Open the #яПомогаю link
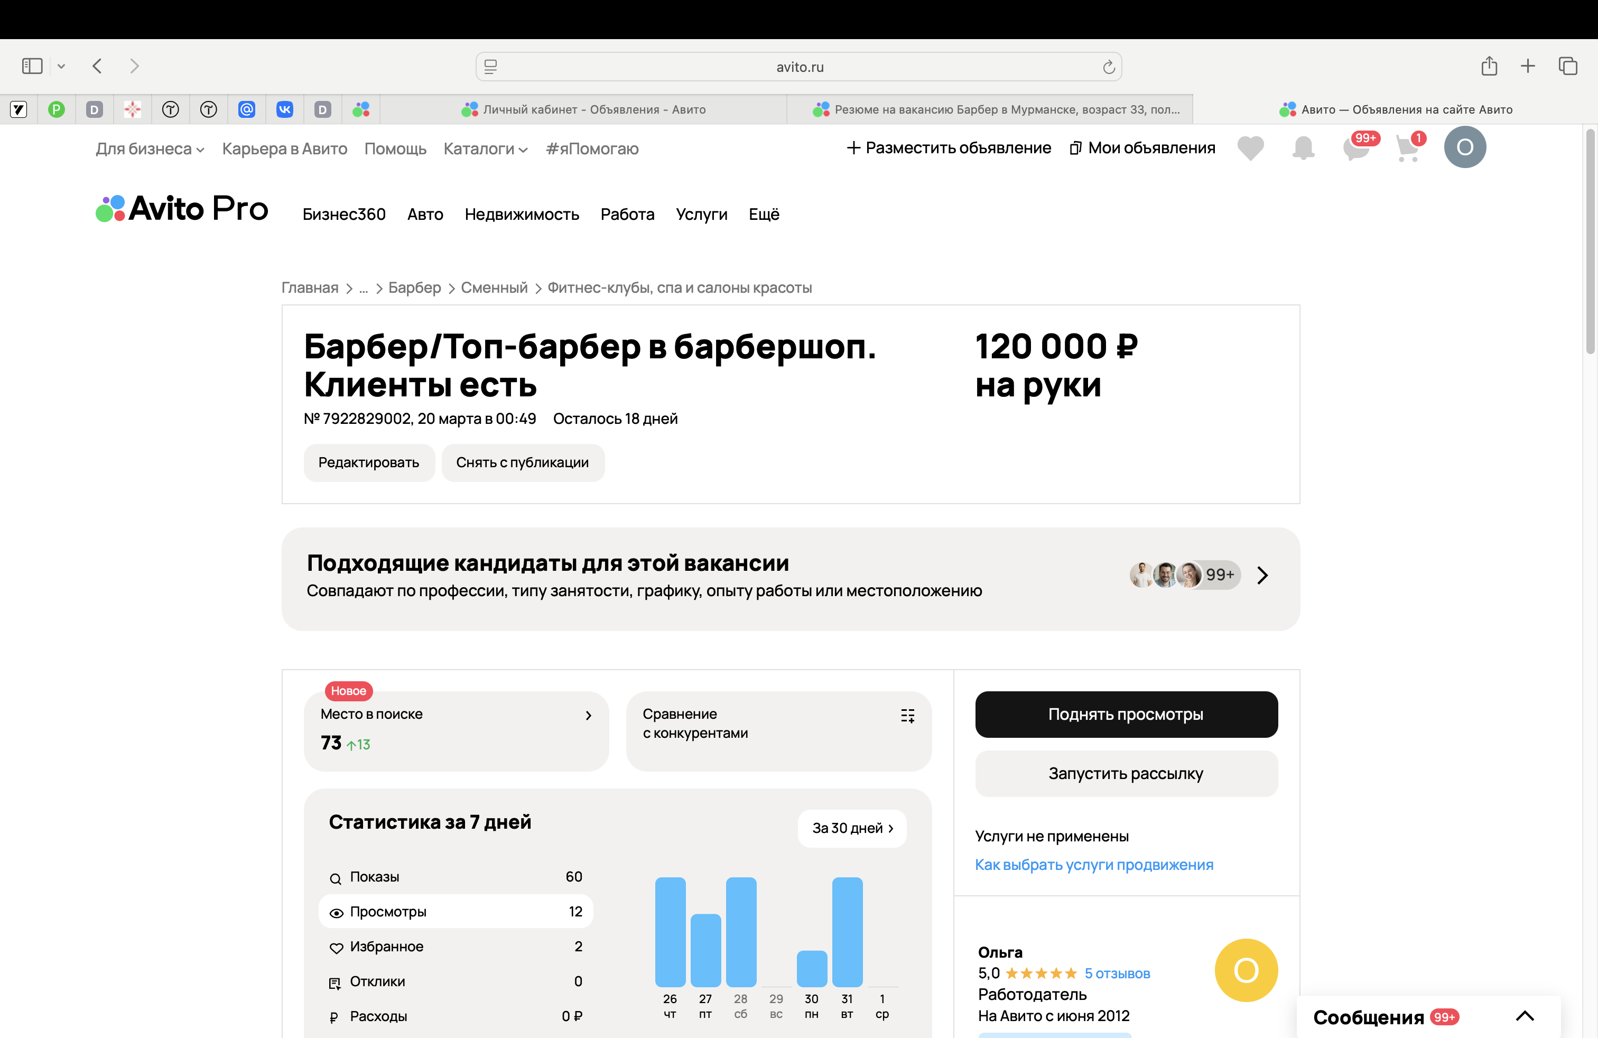 (592, 149)
